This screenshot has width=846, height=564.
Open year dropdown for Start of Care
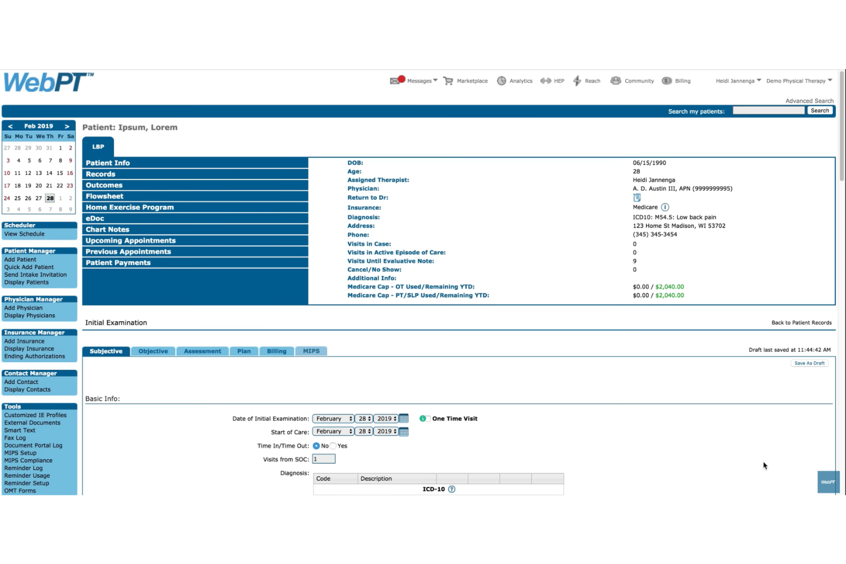386,431
